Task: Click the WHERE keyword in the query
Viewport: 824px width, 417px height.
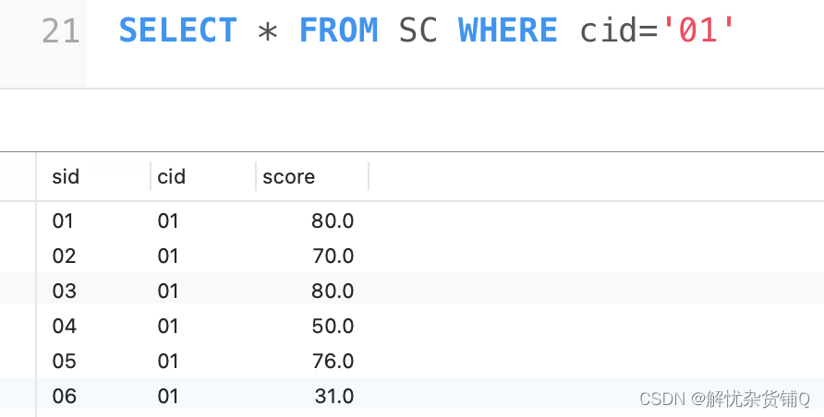Action: click(507, 31)
